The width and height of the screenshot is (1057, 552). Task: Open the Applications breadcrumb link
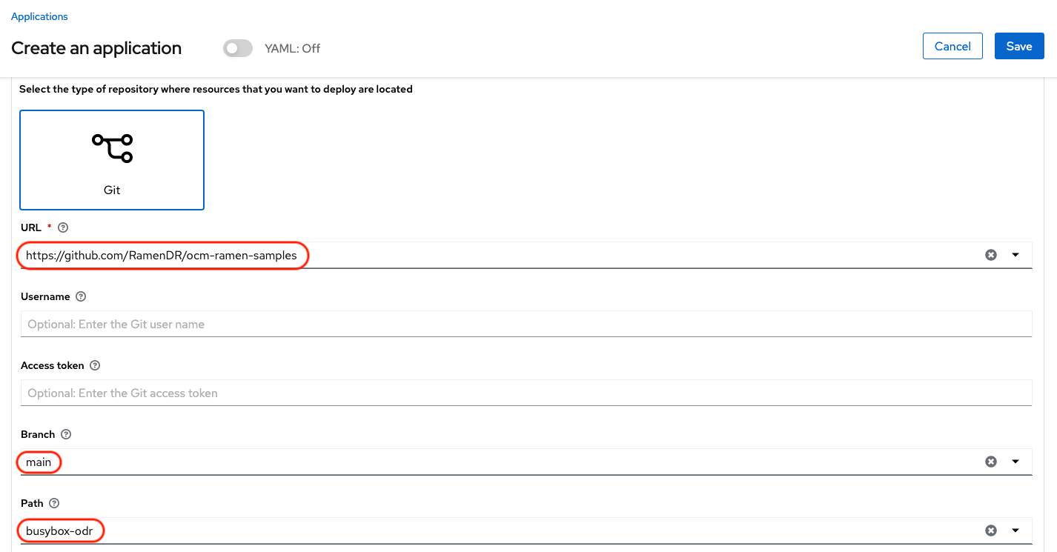[39, 16]
